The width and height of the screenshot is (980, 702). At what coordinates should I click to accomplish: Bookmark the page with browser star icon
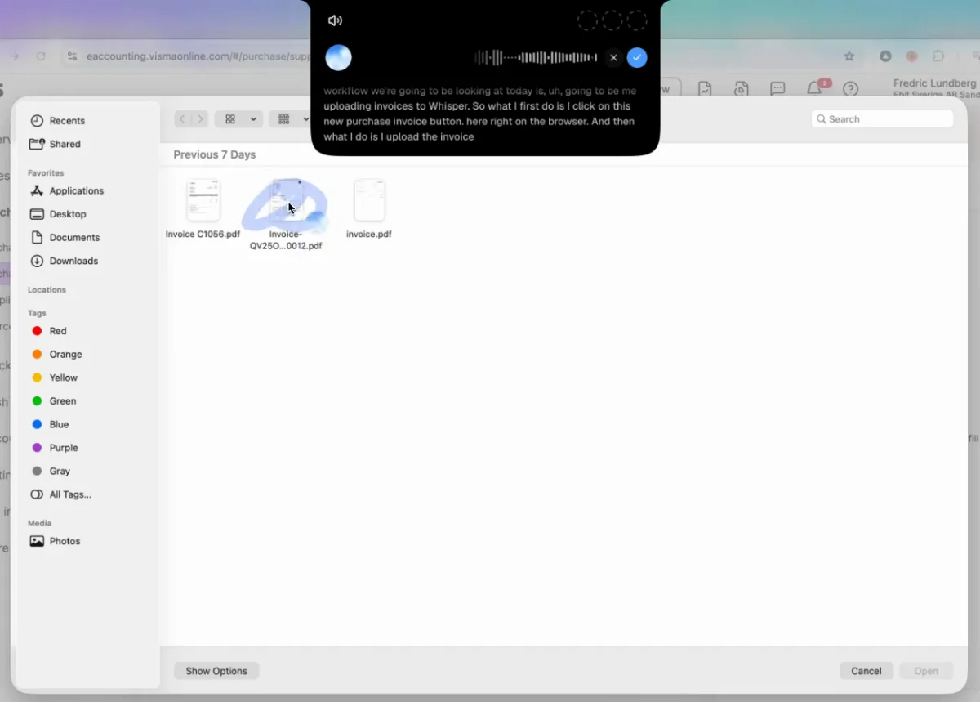pyautogui.click(x=849, y=56)
